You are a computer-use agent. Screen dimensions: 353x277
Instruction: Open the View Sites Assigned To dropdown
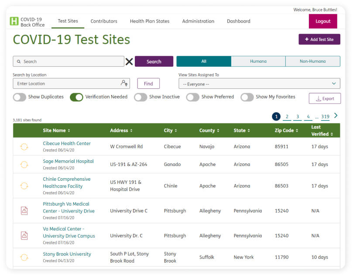260,83
